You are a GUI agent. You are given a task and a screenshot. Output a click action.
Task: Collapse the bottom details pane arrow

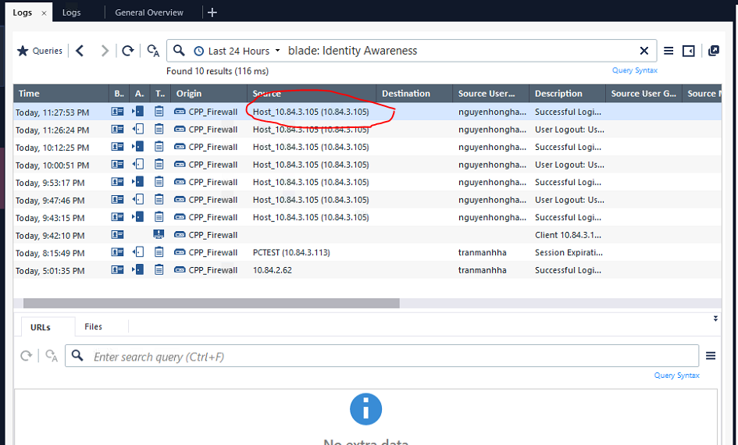click(x=715, y=319)
